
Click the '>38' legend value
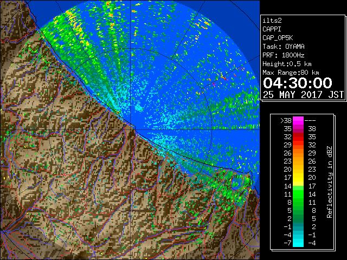click(286, 121)
